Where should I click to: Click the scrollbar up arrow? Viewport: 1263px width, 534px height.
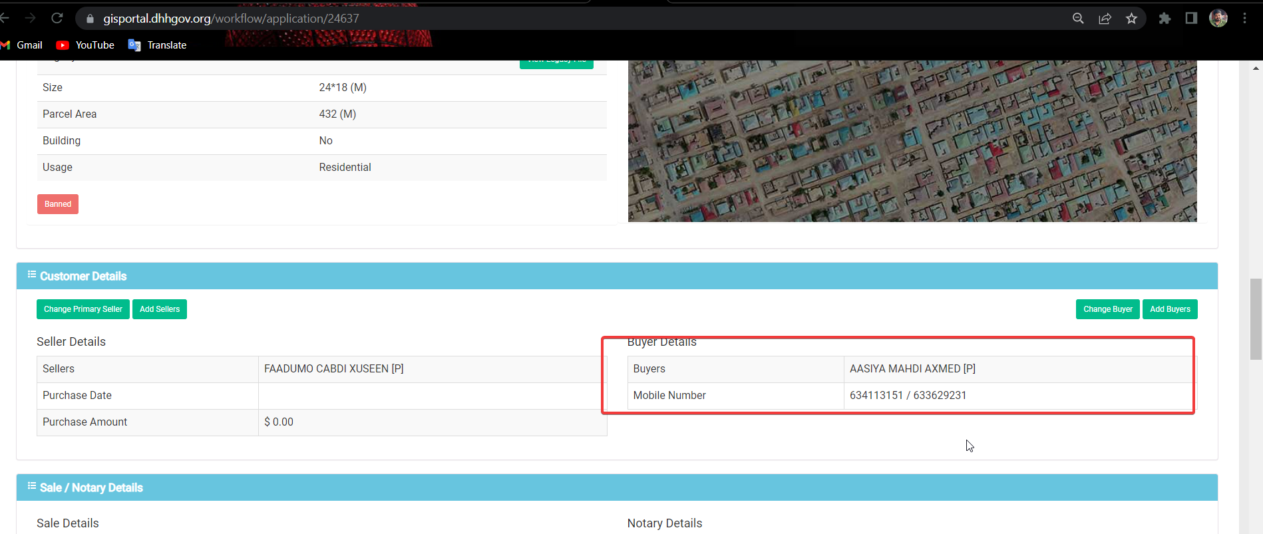coord(1256,68)
